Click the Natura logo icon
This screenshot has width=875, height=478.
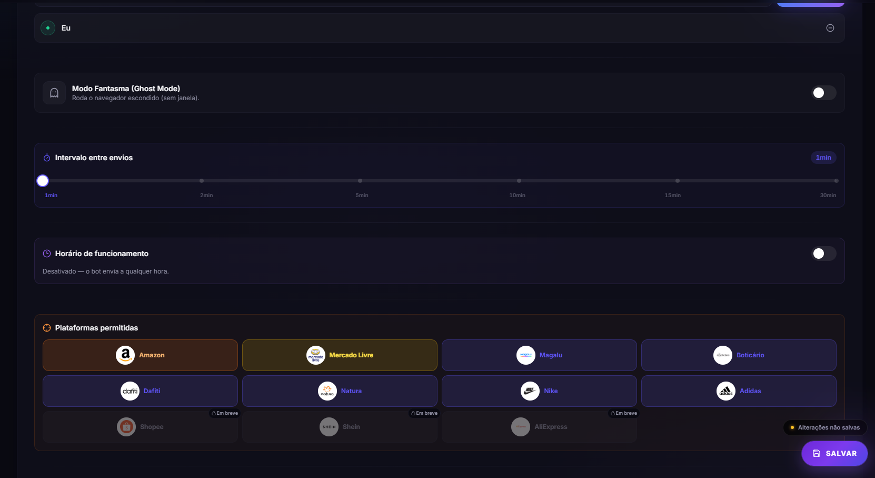click(x=327, y=391)
